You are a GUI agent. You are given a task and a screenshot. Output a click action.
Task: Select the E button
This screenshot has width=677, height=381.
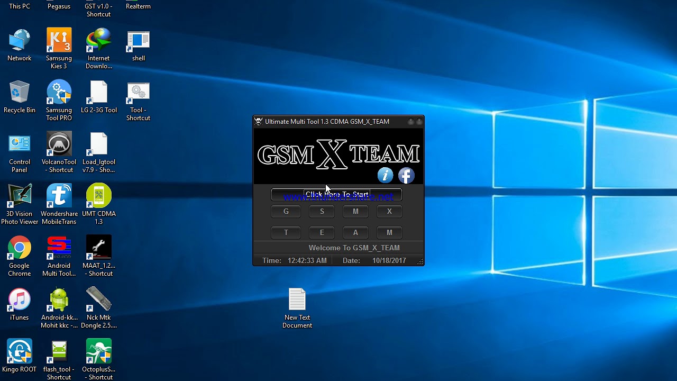coord(322,233)
